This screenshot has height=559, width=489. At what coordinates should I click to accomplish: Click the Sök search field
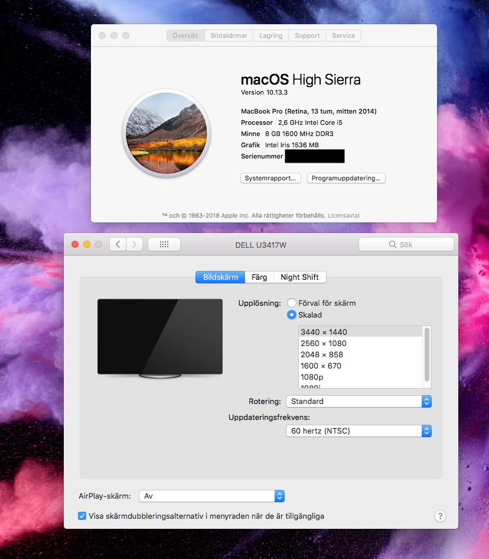[406, 244]
